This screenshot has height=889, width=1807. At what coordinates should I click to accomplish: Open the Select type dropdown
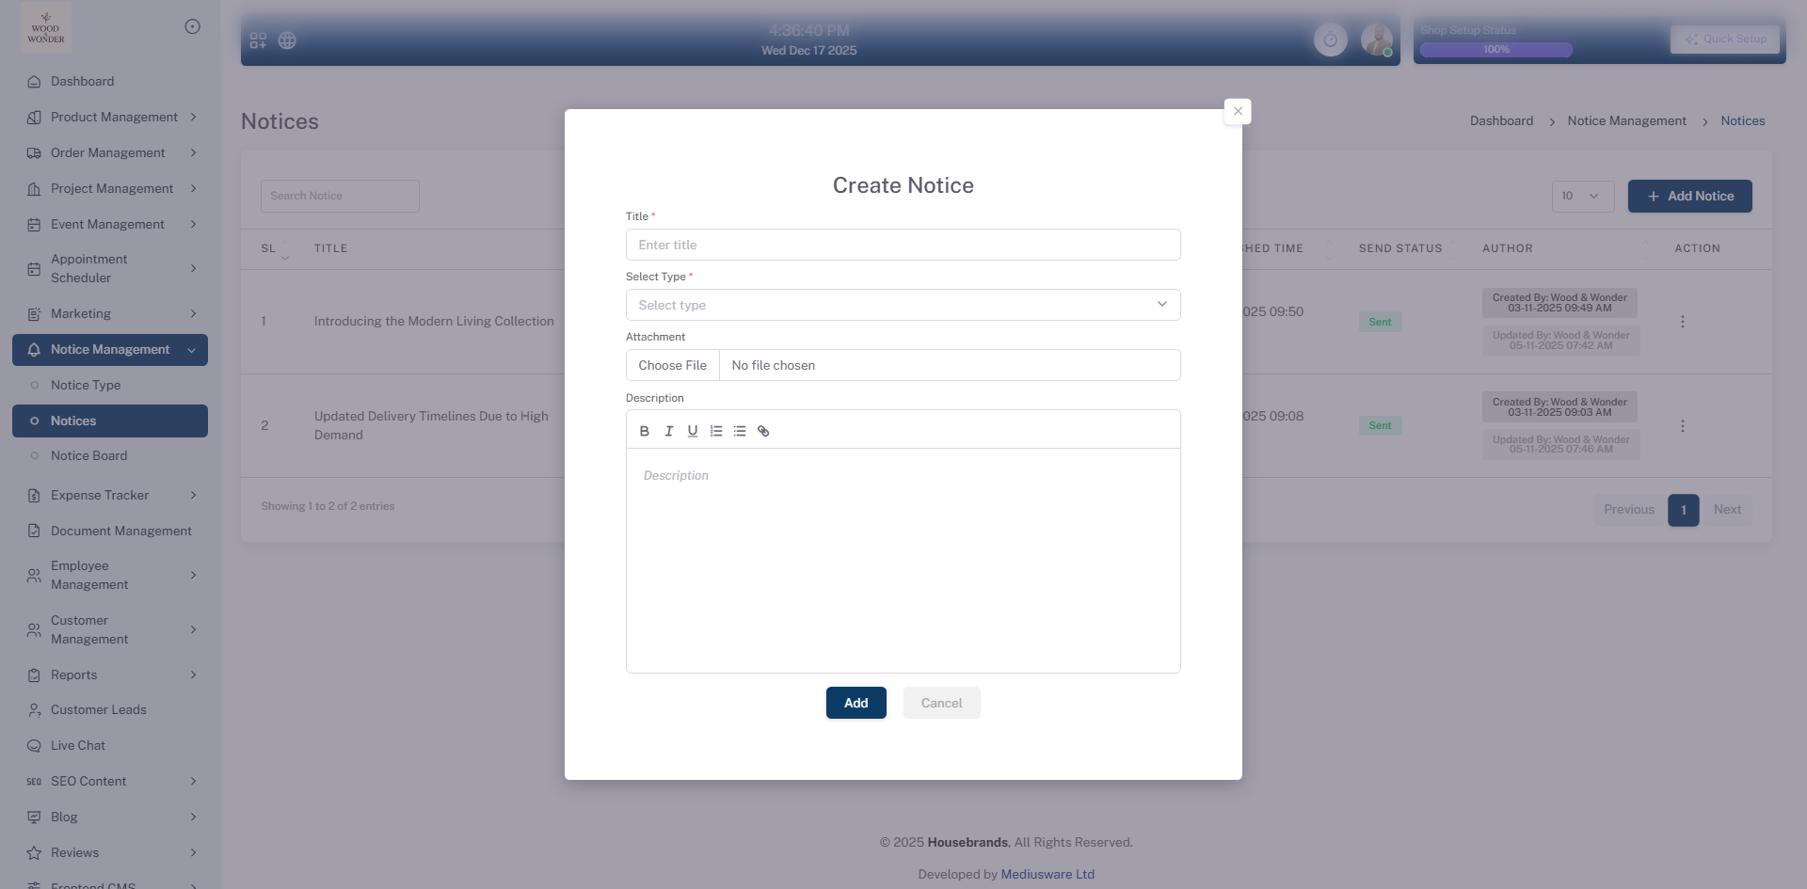click(x=903, y=305)
